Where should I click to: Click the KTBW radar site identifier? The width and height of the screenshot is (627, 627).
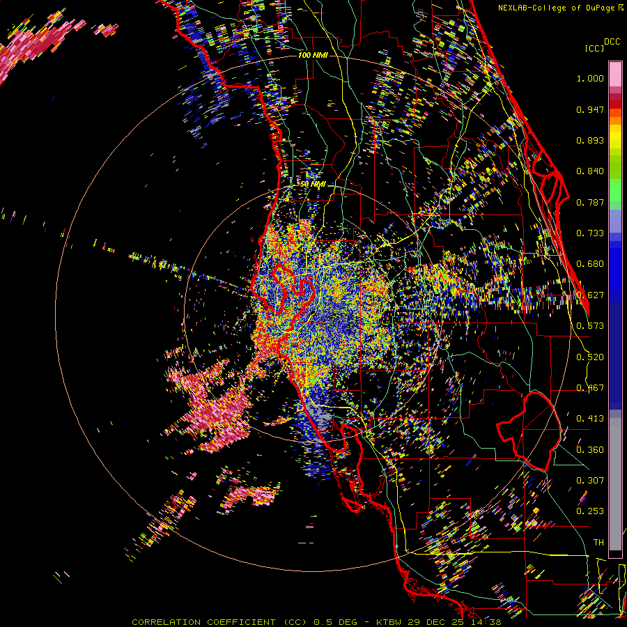389,622
